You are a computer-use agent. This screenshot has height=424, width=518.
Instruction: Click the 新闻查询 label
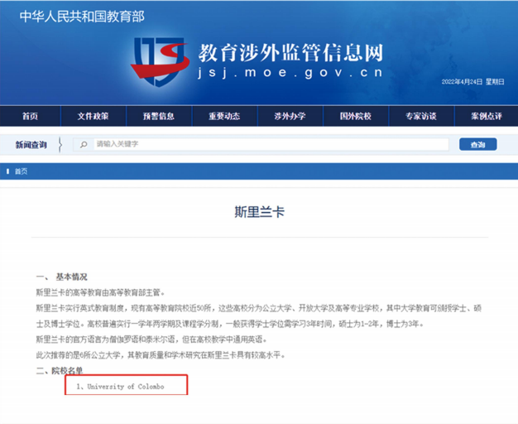[x=31, y=145]
